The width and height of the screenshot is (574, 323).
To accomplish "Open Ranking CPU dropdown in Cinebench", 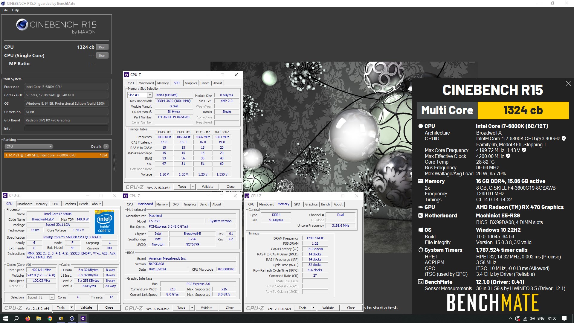I will tap(29, 147).
